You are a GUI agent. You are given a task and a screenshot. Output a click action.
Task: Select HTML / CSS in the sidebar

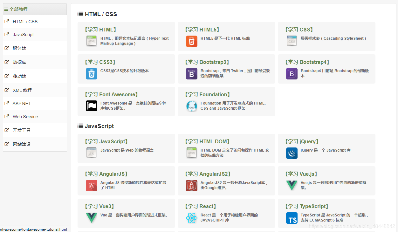[x=35, y=22]
